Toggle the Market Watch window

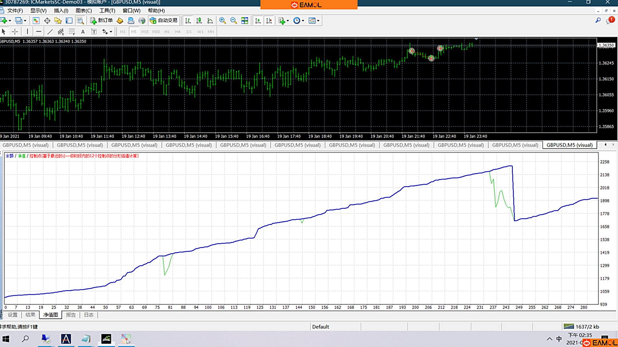coord(36,20)
